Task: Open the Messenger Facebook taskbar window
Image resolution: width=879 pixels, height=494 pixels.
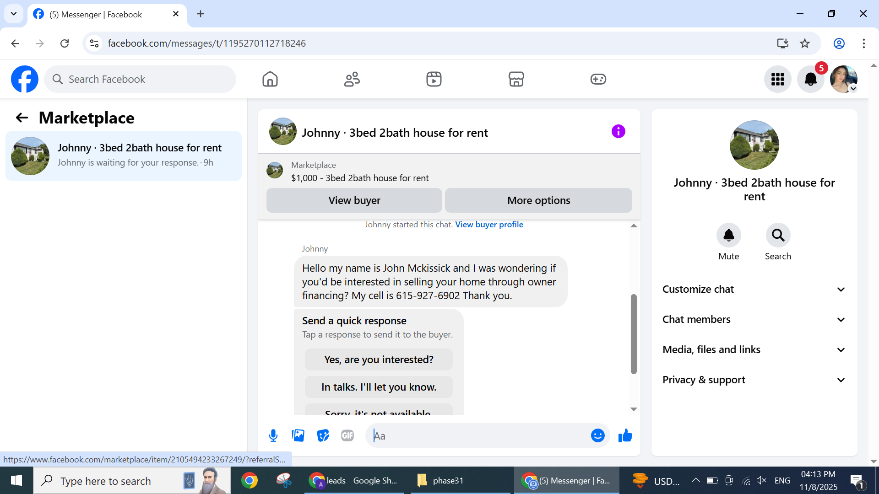Action: (x=567, y=481)
